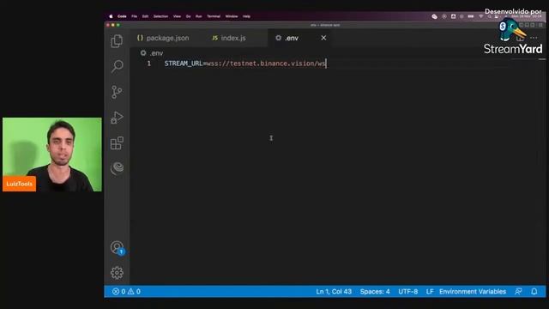Open the Code menu

(122, 16)
